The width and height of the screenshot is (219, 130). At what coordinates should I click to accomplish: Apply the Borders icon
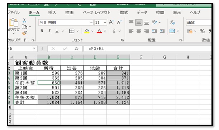[72, 31]
